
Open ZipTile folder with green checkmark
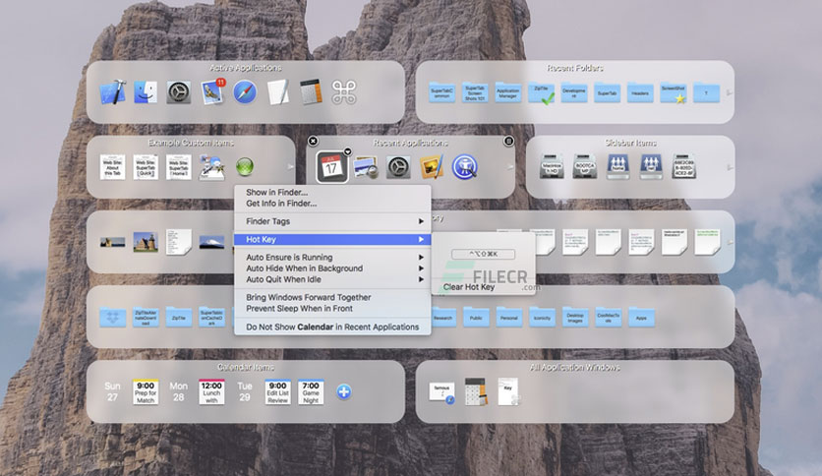click(542, 92)
